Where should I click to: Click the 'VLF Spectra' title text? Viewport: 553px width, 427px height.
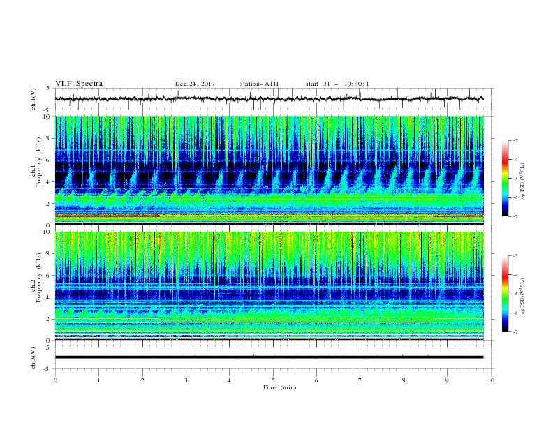79,84
